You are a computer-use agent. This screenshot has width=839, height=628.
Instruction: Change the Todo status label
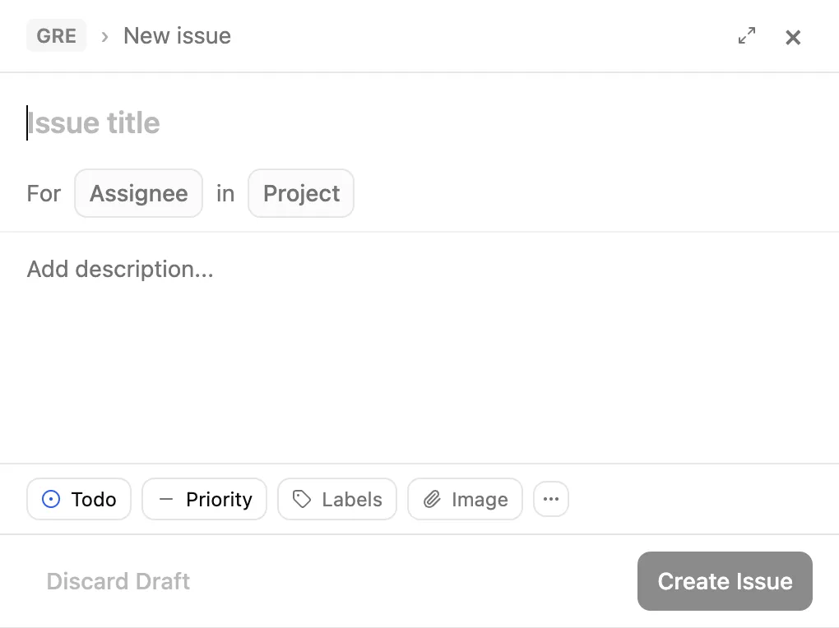click(94, 500)
